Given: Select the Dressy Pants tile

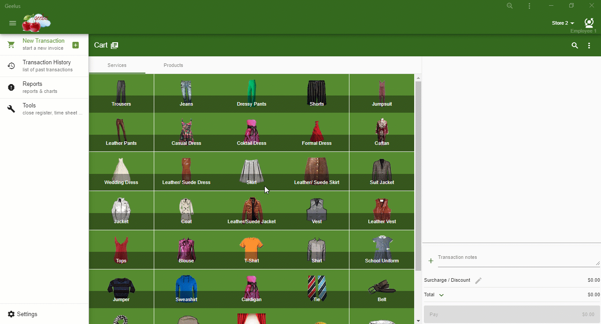Looking at the screenshot, I should tap(252, 93).
